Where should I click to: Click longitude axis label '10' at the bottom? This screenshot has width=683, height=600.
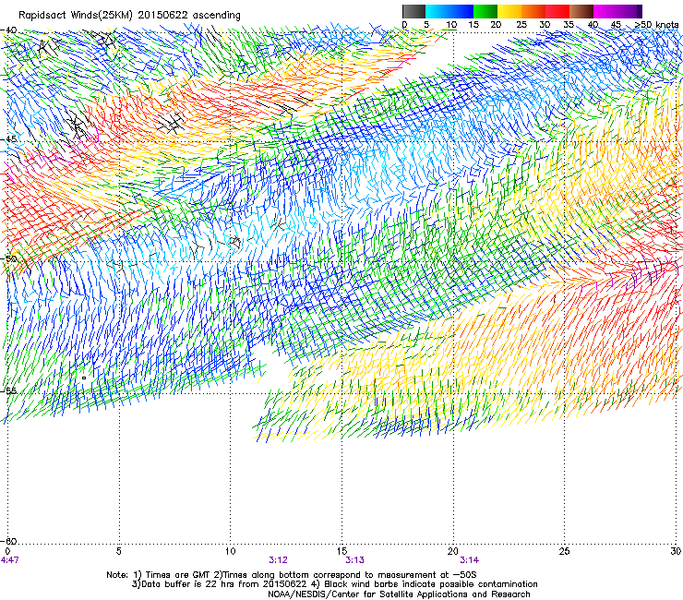(230, 551)
